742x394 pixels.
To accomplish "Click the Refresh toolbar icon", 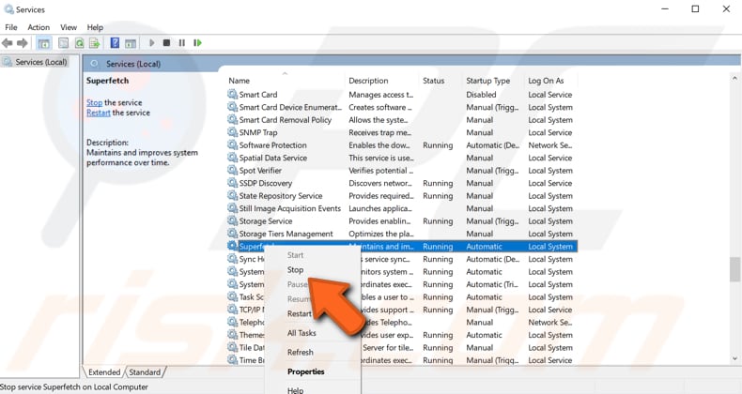I will coord(79,43).
